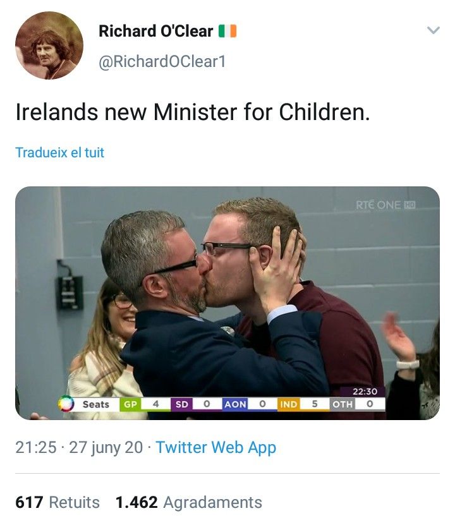Click the @RichardOClear1 handle
The width and height of the screenshot is (455, 518).
[x=162, y=61]
